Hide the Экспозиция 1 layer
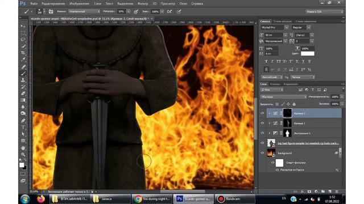364x204 pixels. click(x=262, y=133)
